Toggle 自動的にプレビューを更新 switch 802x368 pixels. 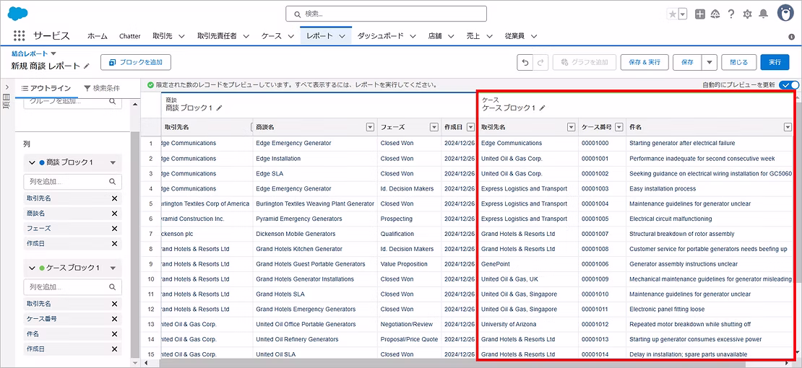(x=788, y=85)
